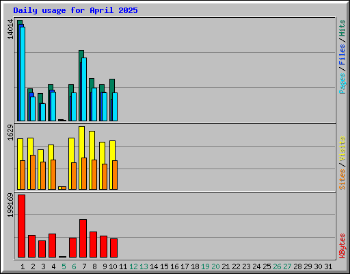The image size is (350, 274).
Task: Click the "KBytes" legend label
Action: (x=342, y=246)
